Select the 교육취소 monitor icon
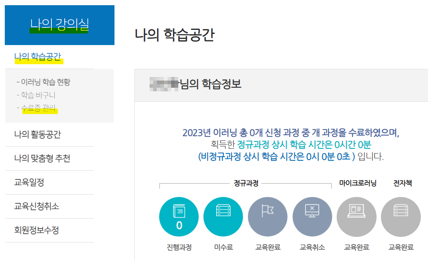This screenshot has height=260, width=428. [313, 217]
